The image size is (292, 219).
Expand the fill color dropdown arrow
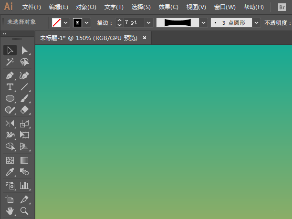point(65,23)
